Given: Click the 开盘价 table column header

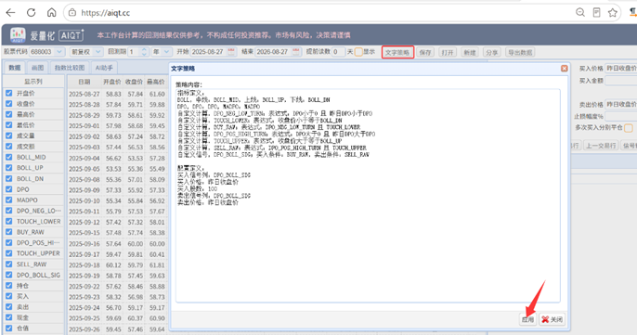Looking at the screenshot, I should click(112, 82).
